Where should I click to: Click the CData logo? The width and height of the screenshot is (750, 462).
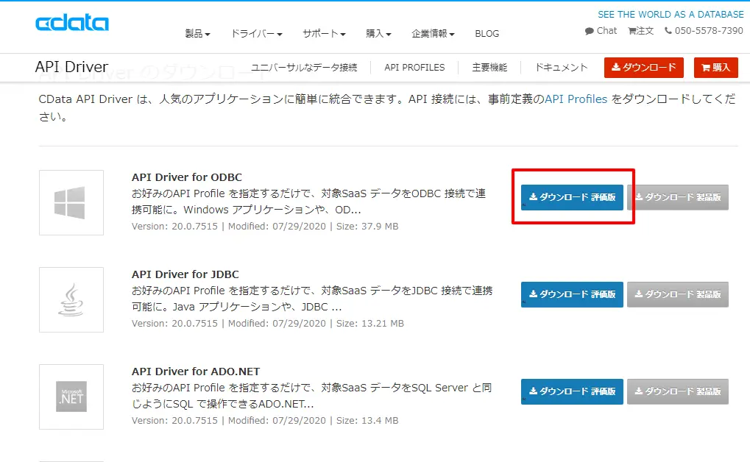(x=72, y=23)
